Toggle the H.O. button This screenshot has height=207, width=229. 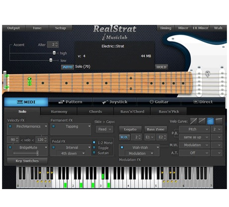124,137
